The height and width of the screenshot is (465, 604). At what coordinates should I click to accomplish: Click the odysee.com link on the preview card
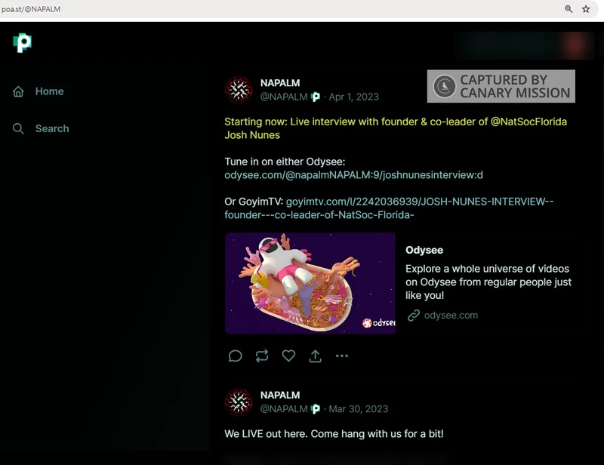(451, 315)
